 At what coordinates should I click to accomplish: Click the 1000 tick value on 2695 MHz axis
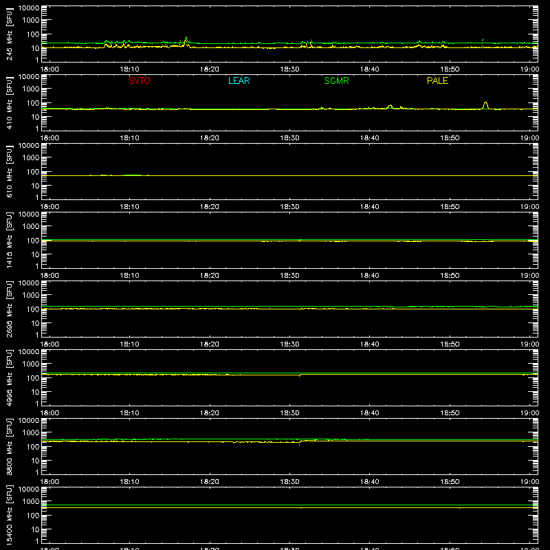pos(31,296)
